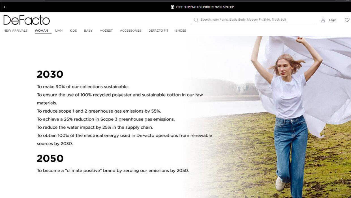Click the 'scope 1 and 2' emissions line
This screenshot has height=198, width=351.
[99, 111]
